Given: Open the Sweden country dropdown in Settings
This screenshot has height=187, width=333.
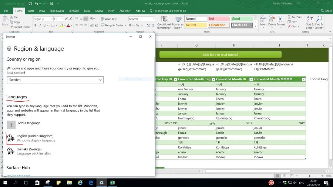Looking at the screenshot, I should pyautogui.click(x=55, y=80).
